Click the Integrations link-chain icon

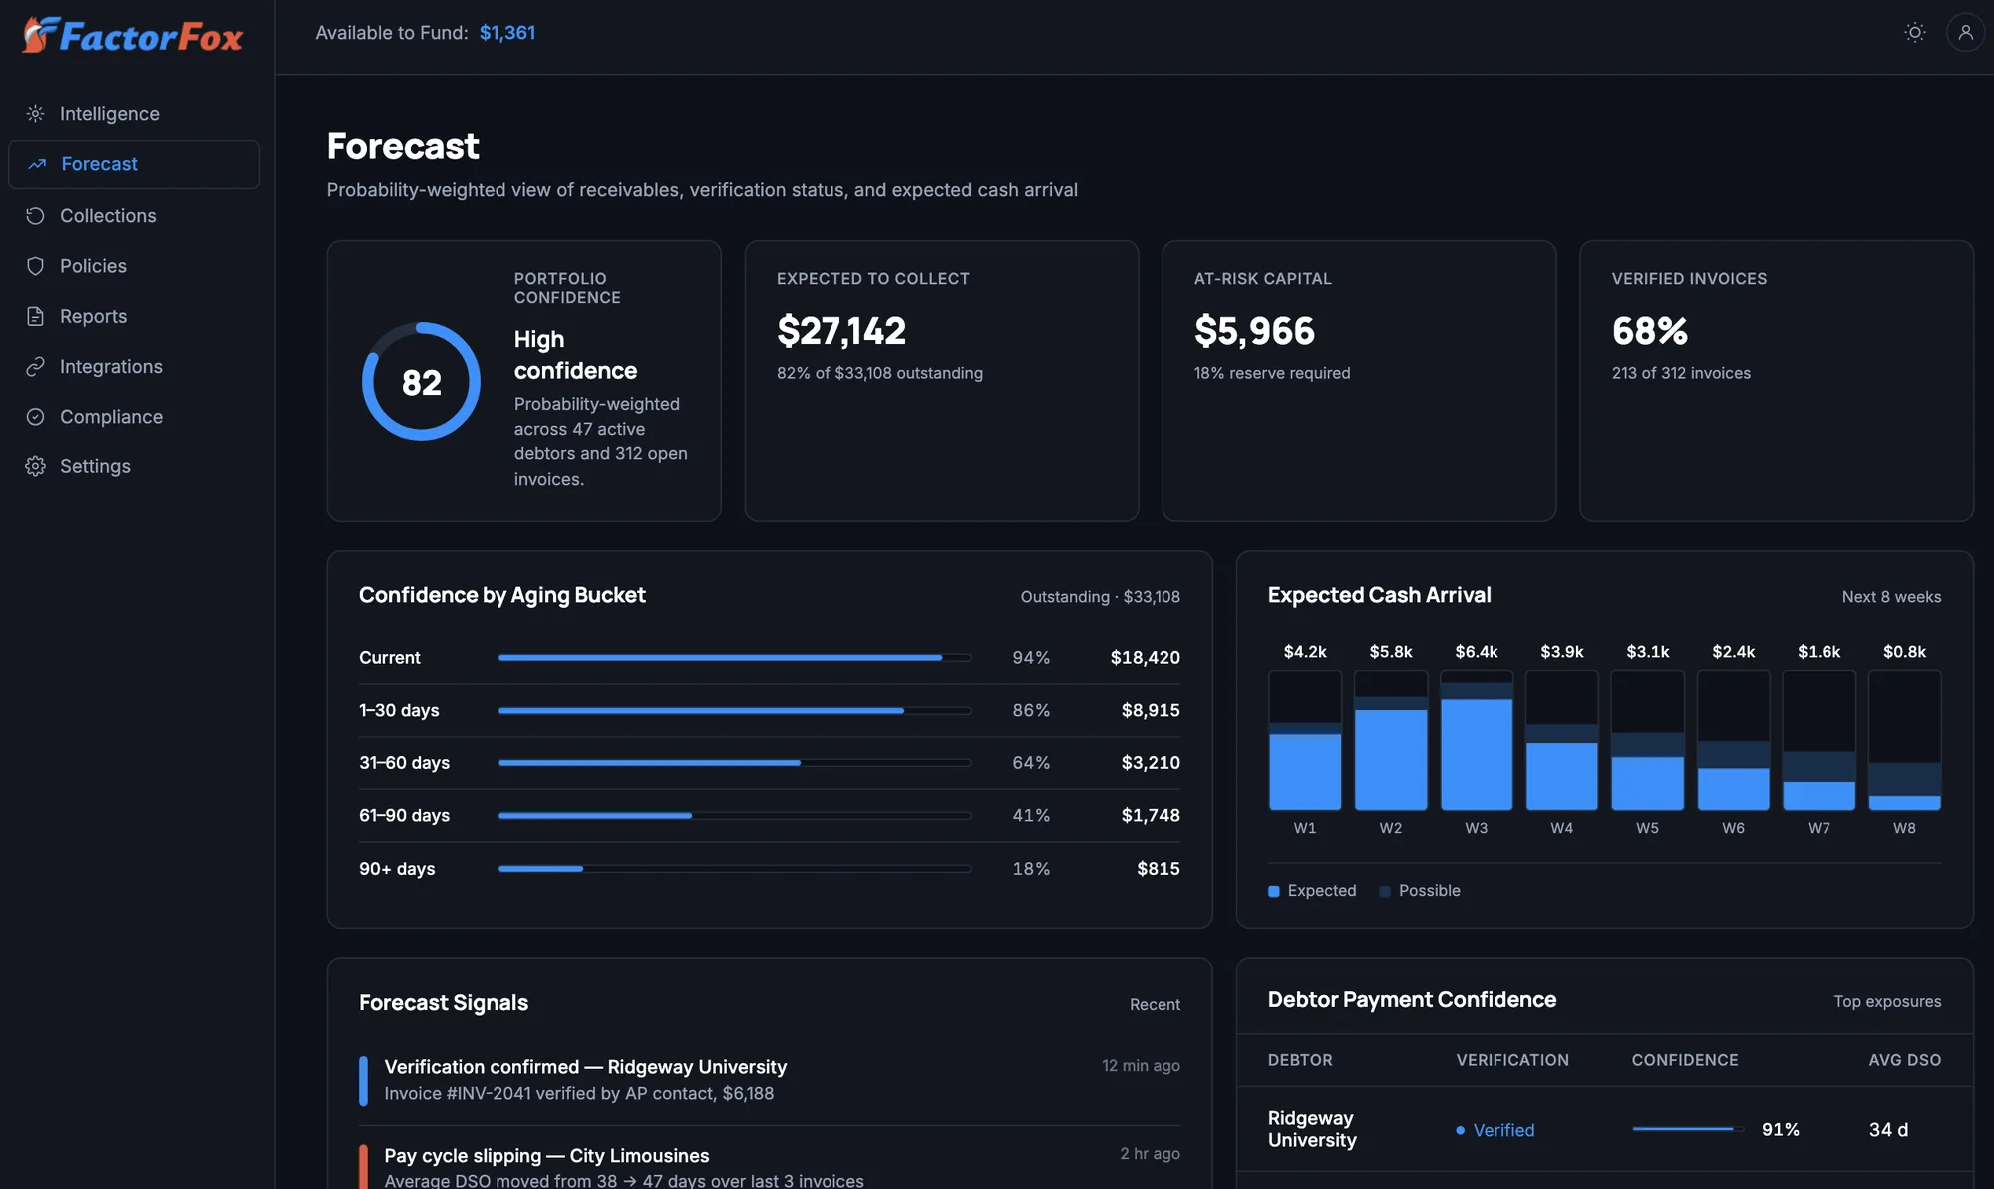point(35,367)
